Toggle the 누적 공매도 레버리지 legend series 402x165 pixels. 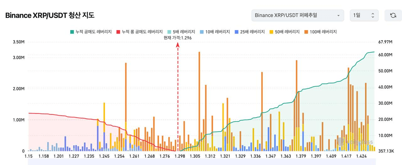tap(90, 32)
